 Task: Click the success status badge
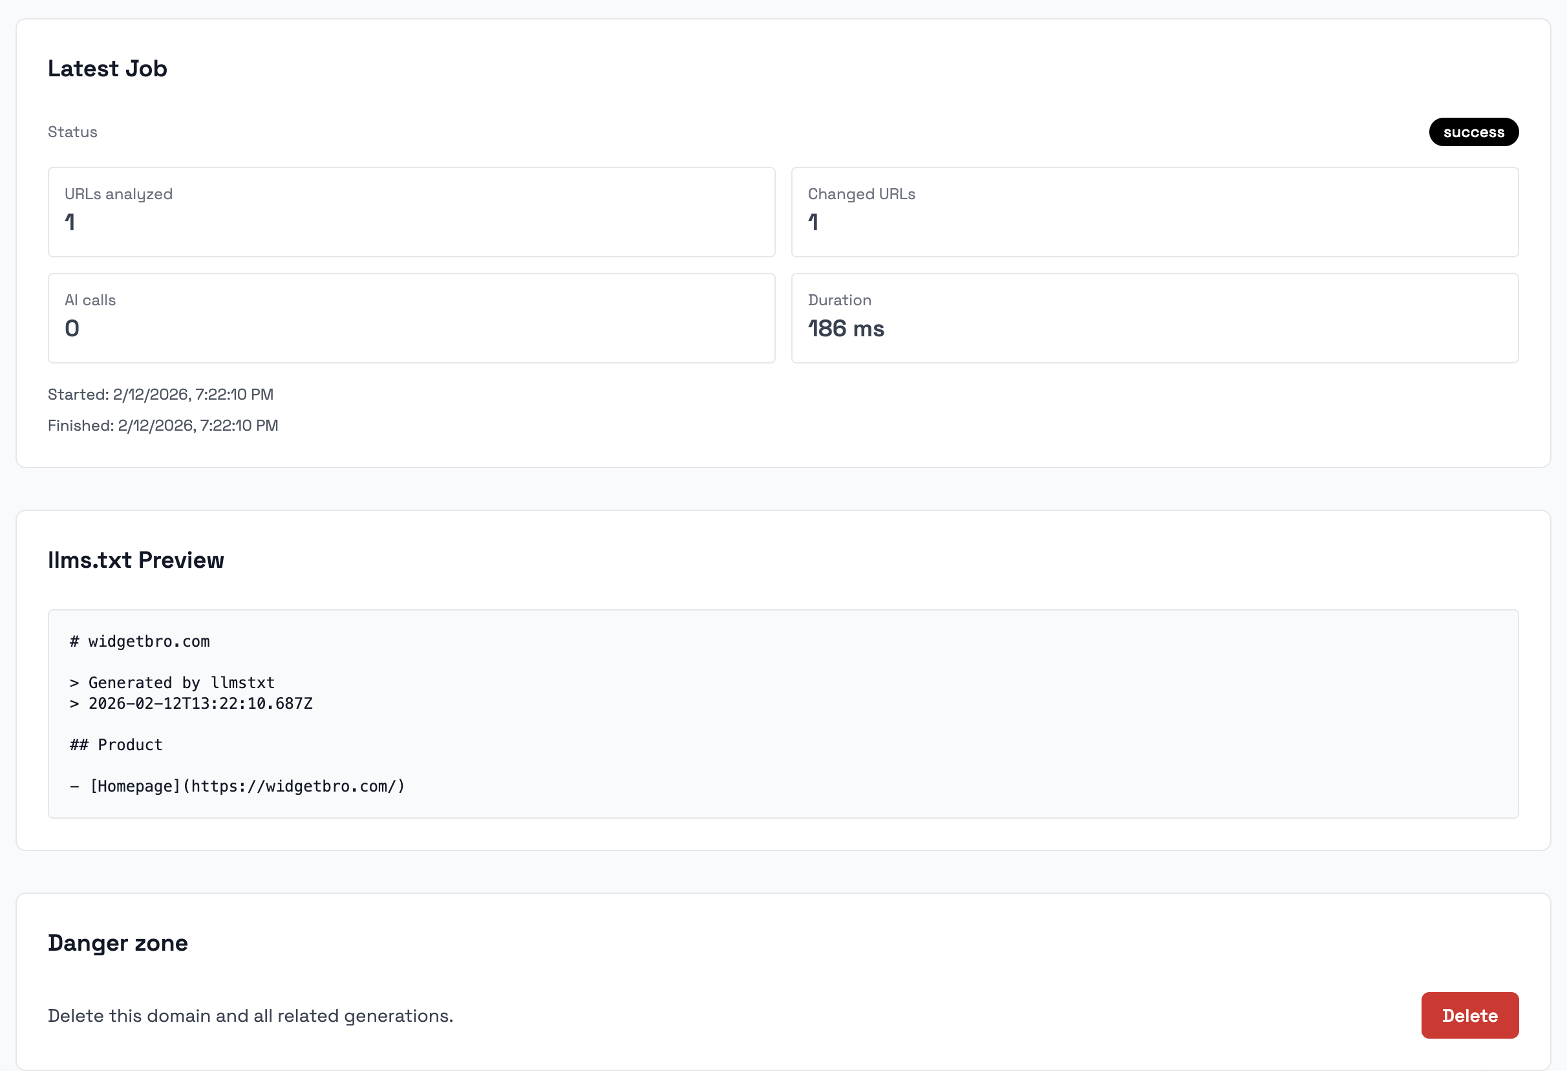point(1473,132)
